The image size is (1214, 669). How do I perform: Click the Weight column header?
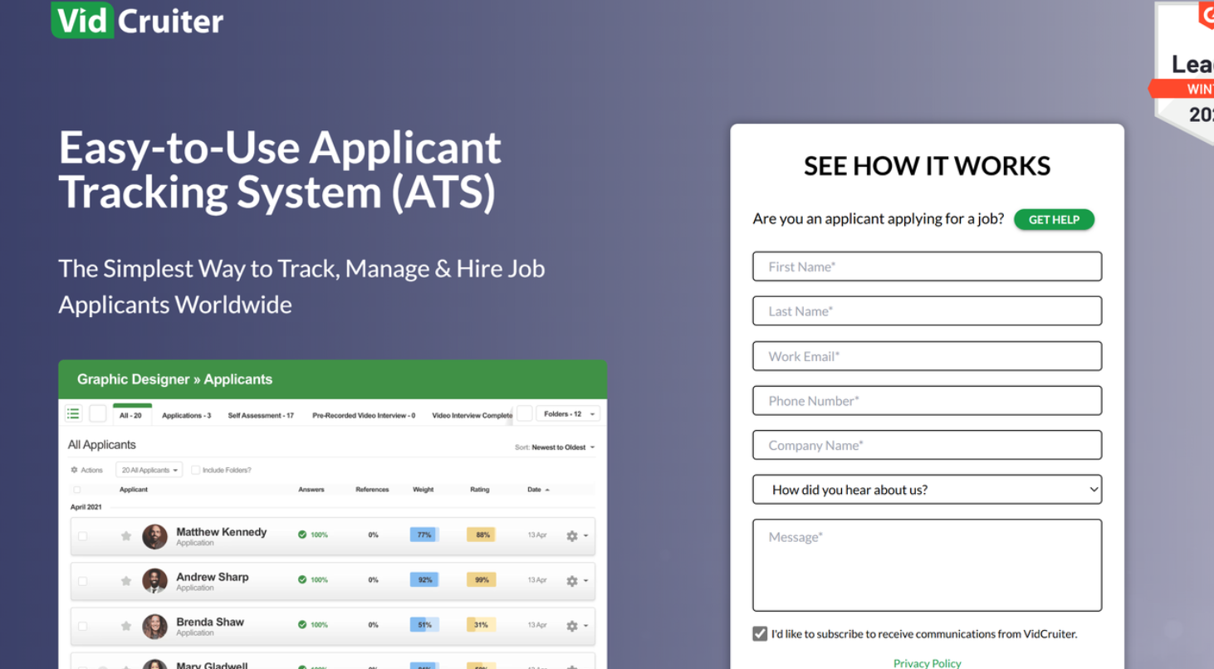click(x=423, y=490)
